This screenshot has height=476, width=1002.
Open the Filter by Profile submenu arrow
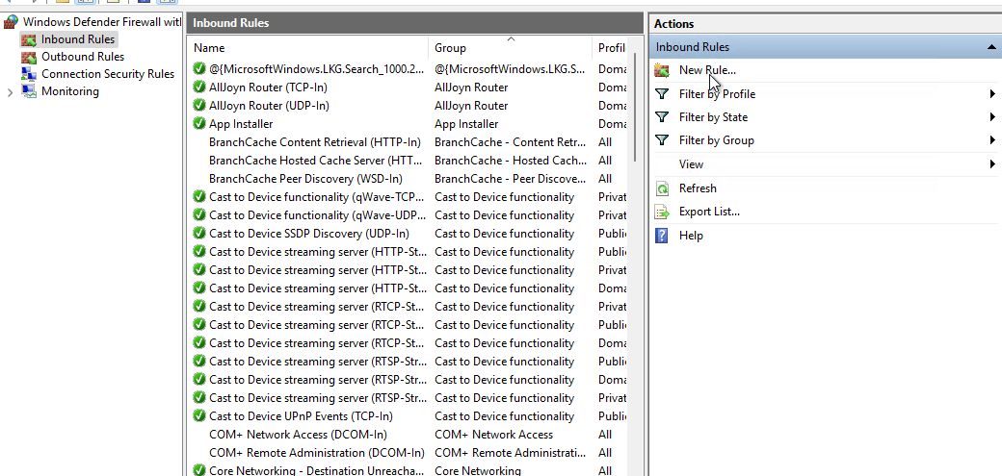click(992, 94)
